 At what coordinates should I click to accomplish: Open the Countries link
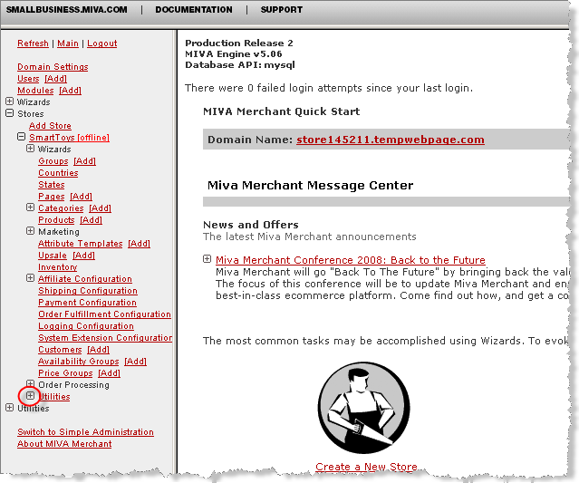tap(58, 173)
